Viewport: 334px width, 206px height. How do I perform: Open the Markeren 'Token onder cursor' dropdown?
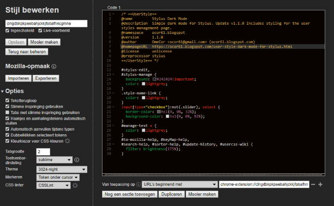(58, 177)
